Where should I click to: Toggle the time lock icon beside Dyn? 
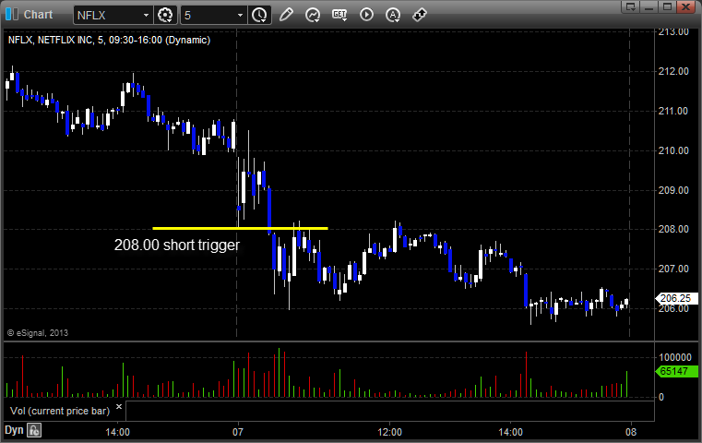tap(34, 430)
